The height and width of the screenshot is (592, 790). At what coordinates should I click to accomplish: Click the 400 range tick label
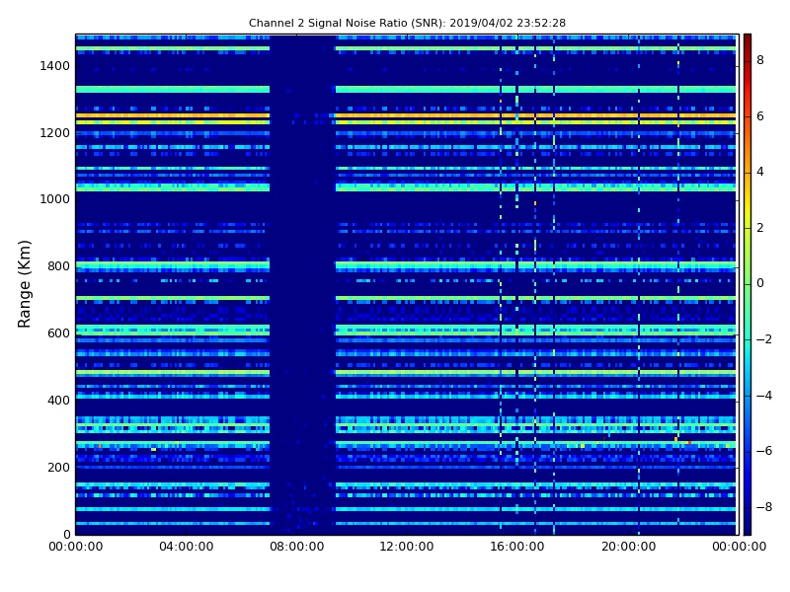58,401
